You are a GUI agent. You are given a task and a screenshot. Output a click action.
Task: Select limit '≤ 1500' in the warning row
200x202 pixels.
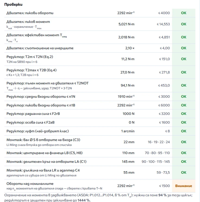click(x=164, y=186)
